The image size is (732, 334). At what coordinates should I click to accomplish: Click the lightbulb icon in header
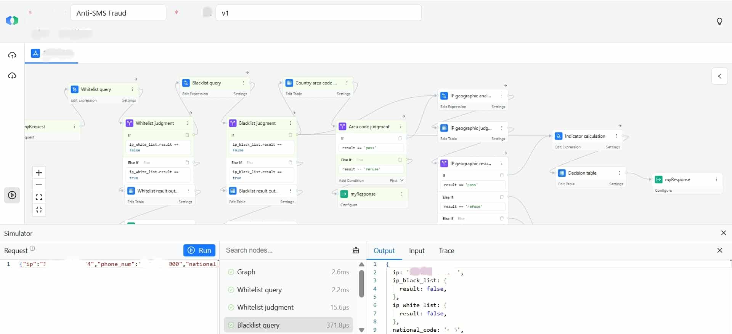719,21
